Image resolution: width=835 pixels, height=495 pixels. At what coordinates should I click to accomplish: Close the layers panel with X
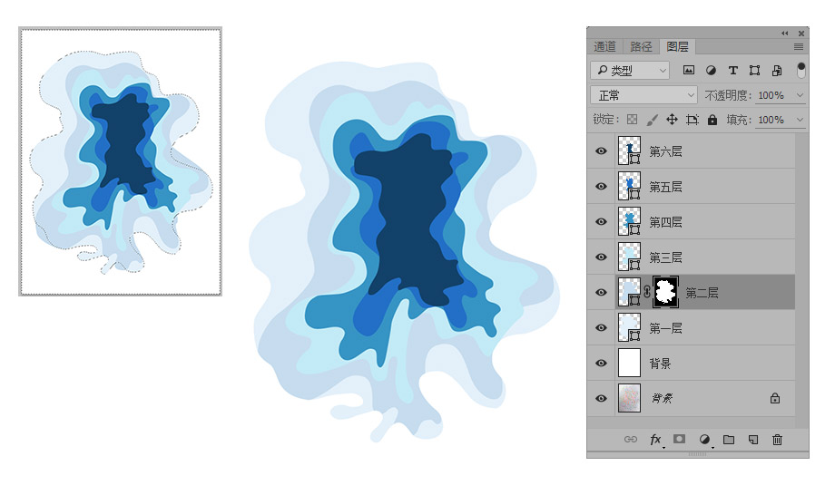point(801,33)
